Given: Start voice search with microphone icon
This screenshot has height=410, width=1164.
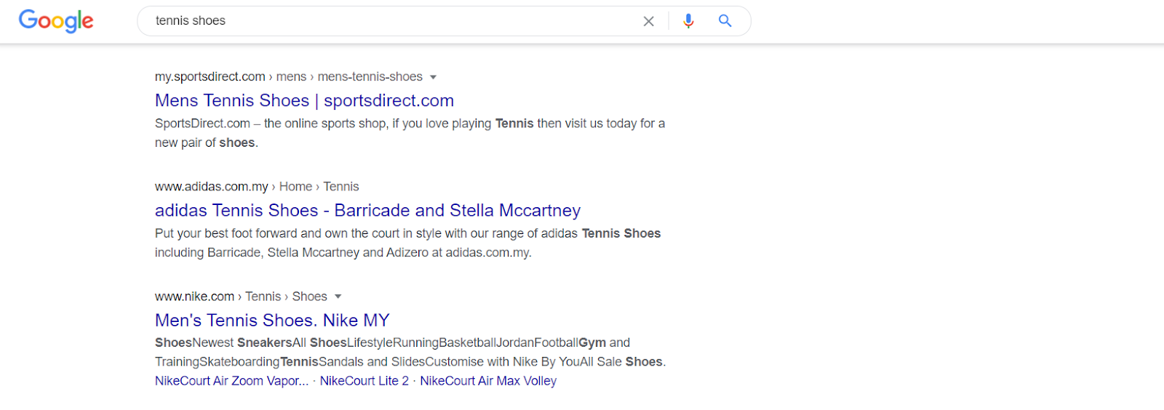Looking at the screenshot, I should 688,21.
